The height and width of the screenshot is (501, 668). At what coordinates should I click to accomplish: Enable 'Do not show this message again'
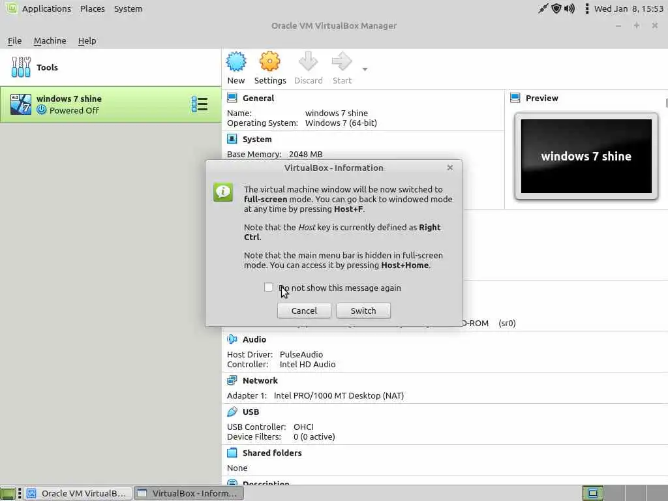click(x=268, y=288)
